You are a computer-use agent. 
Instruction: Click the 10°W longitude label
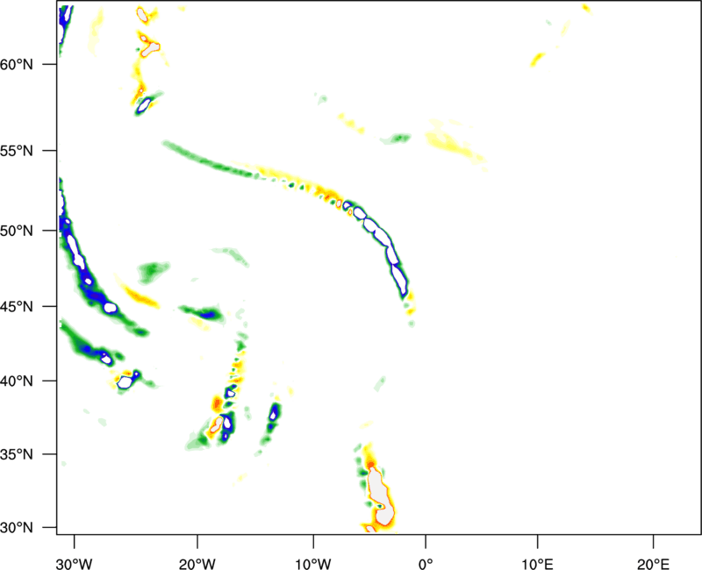(x=313, y=564)
